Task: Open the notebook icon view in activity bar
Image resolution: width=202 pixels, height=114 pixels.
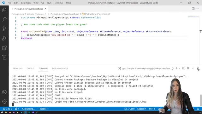Action: (x=4, y=57)
